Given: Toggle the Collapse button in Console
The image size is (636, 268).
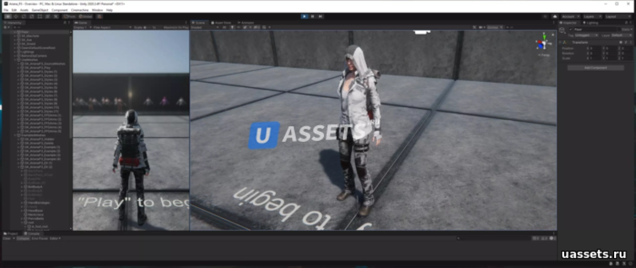Looking at the screenshot, I should click(23, 238).
